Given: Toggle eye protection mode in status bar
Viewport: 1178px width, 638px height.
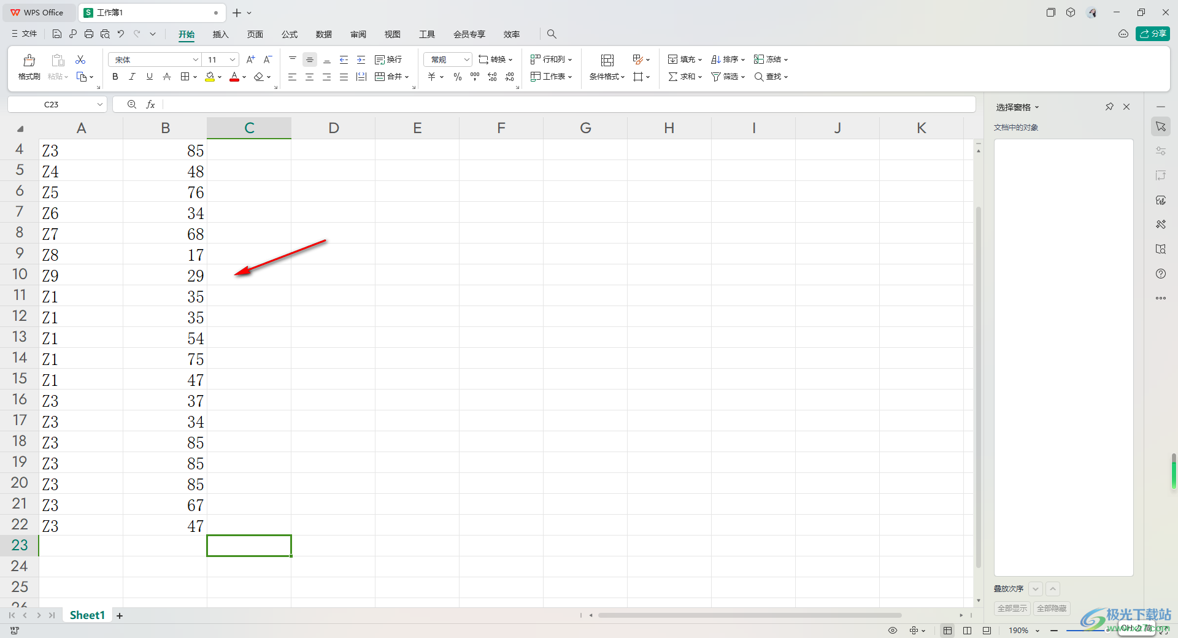Looking at the screenshot, I should coord(893,631).
